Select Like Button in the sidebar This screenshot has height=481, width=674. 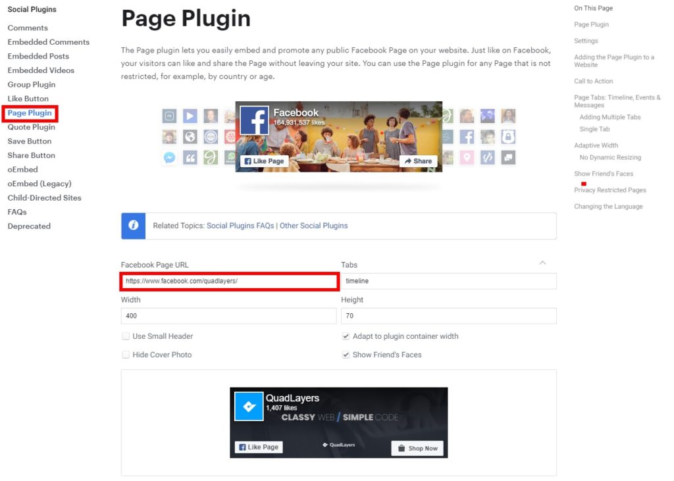coord(28,99)
